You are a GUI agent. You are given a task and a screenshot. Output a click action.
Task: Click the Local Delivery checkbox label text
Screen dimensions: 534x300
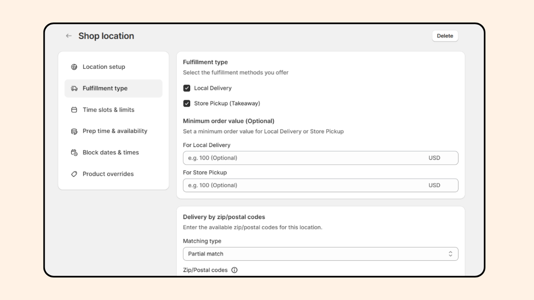[213, 88]
